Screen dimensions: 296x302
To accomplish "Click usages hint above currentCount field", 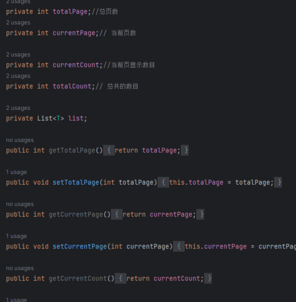I will point(18,55).
